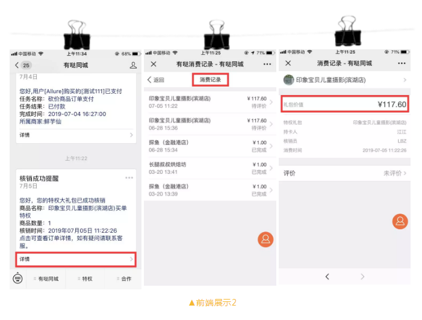The width and height of the screenshot is (422, 320).
Task: Open the 合作 bottom menu item
Action: coord(124,279)
